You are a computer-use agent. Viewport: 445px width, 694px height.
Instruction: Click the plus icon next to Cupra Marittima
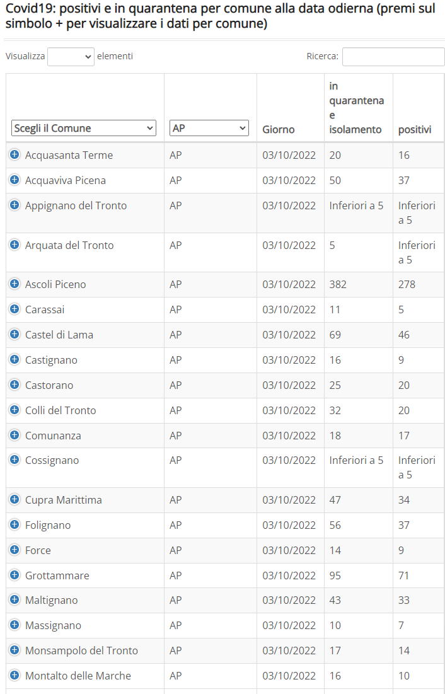[x=14, y=499]
